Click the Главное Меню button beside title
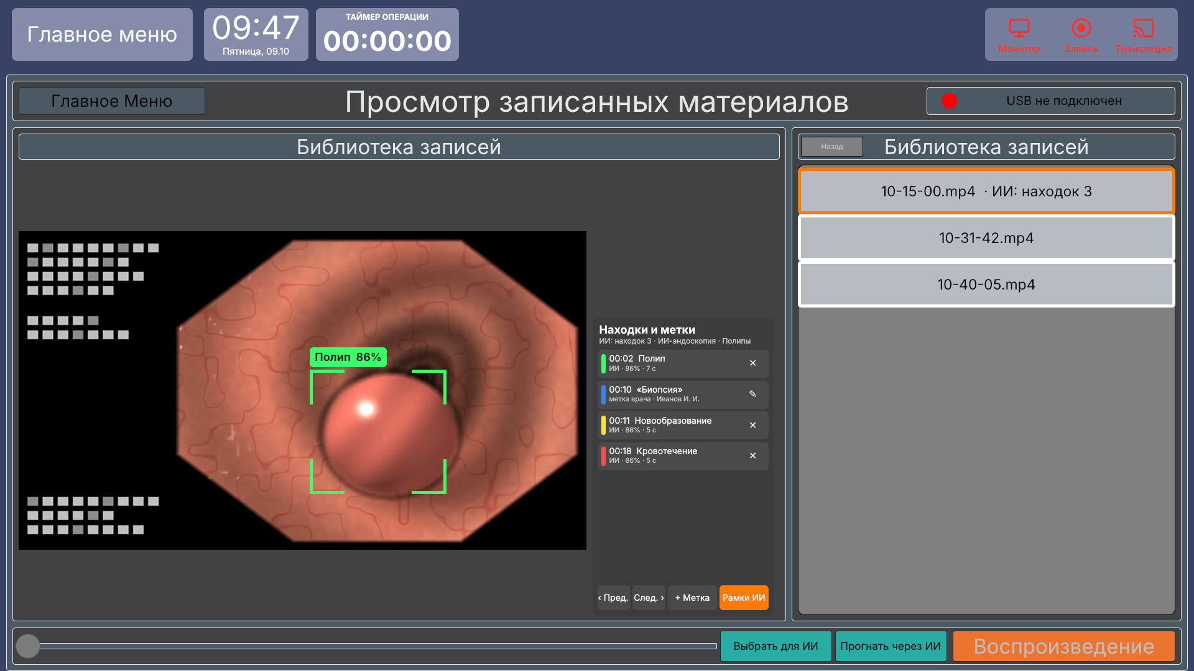 112,101
